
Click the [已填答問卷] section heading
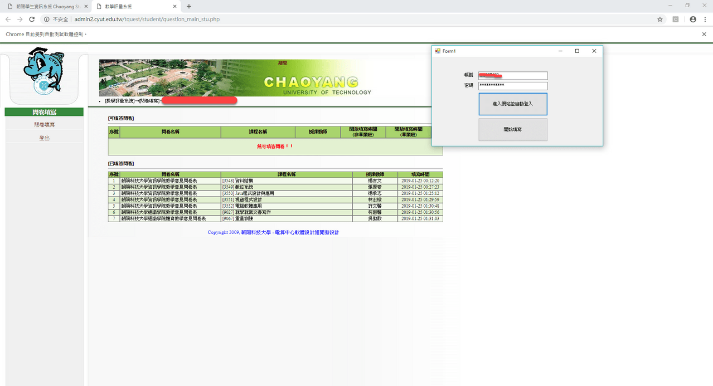[x=121, y=164]
